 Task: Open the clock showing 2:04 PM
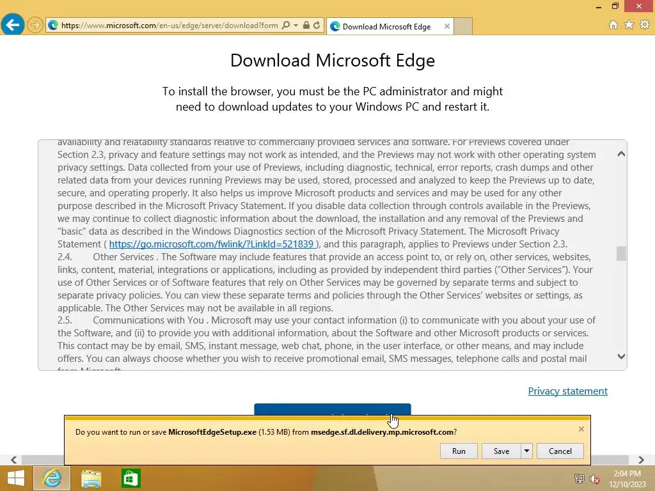[627, 479]
